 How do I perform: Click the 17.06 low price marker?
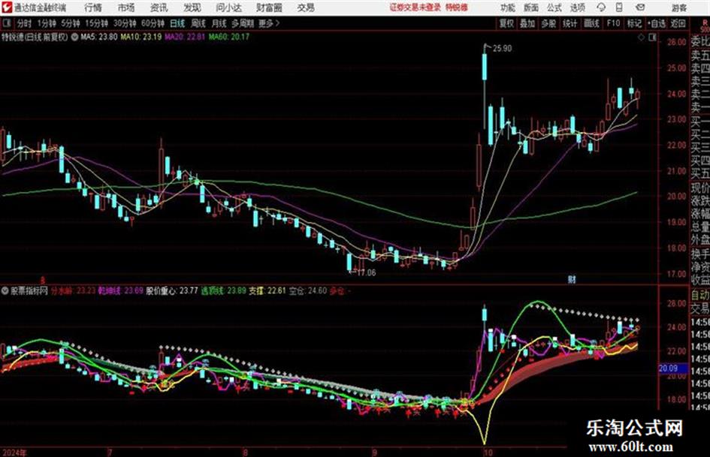[367, 273]
